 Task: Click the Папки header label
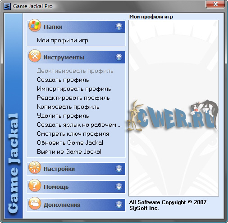click(x=53, y=27)
